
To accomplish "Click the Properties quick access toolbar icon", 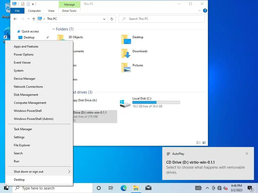I will [x=23, y=4].
